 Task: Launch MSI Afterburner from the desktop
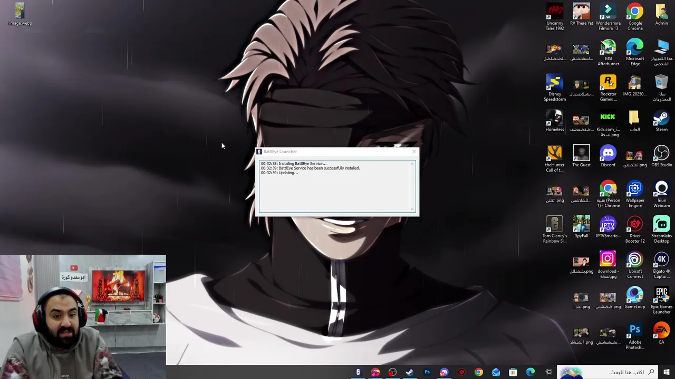608,52
